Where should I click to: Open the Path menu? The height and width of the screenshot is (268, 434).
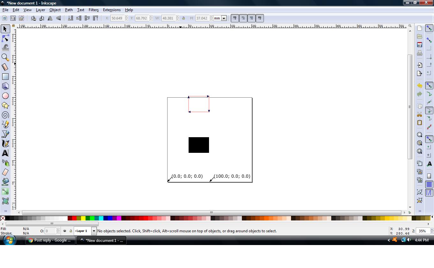(x=69, y=10)
